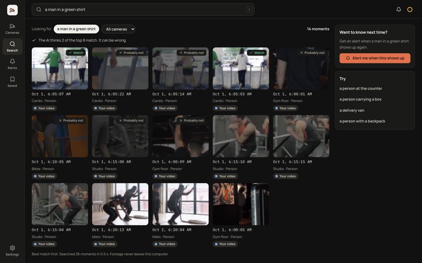The width and height of the screenshot is (422, 263).
Task: Click Probably not badge on 6:10:05 AM clip
Action: 71,121
